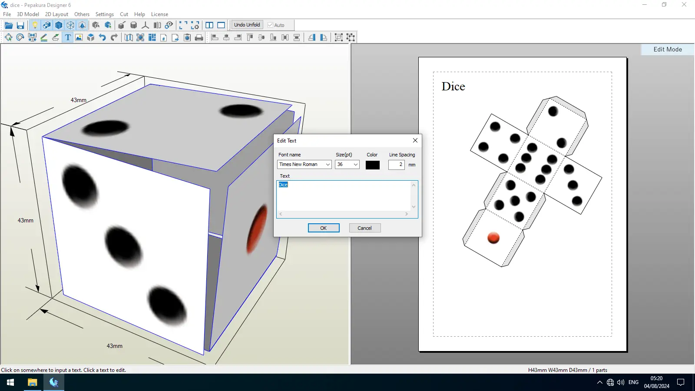695x391 pixels.
Task: Click the volume speaker tray icon
Action: tap(621, 382)
